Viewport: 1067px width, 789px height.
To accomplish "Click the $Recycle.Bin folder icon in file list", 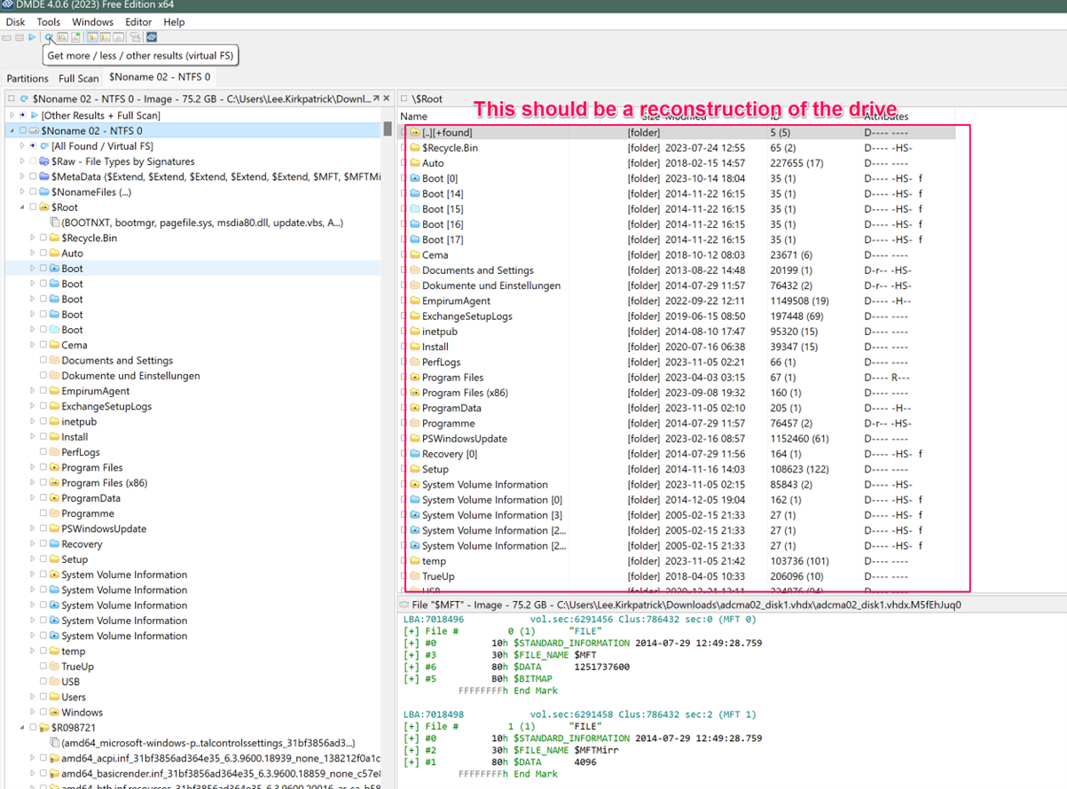I will pos(414,148).
